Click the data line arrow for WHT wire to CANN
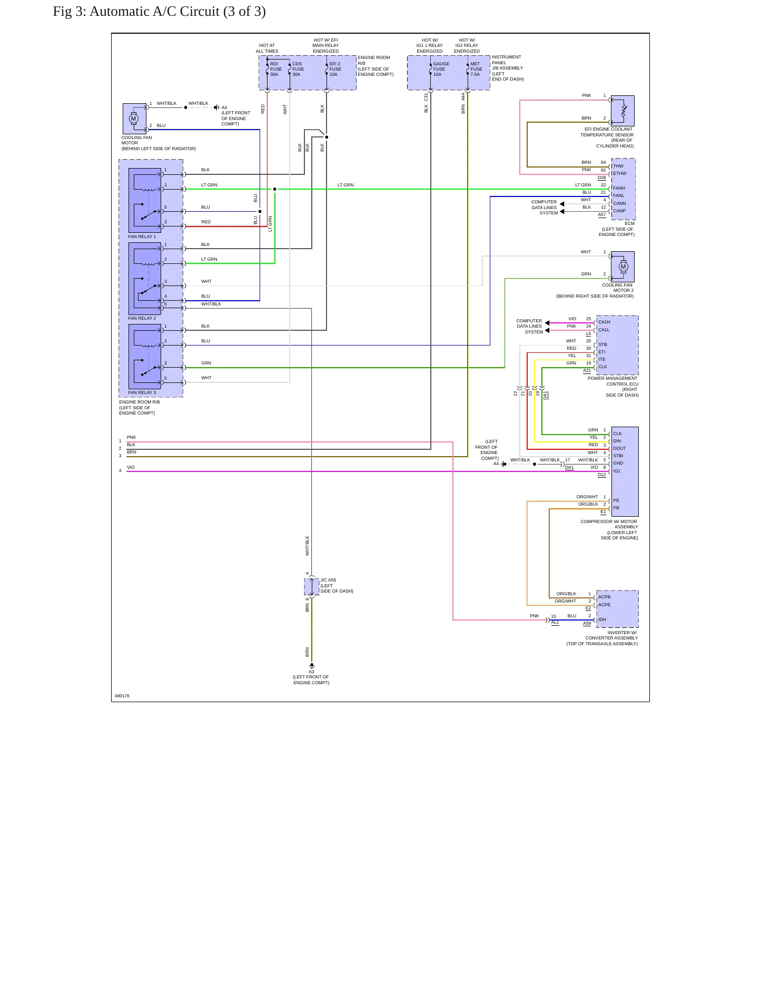 tap(562, 204)
